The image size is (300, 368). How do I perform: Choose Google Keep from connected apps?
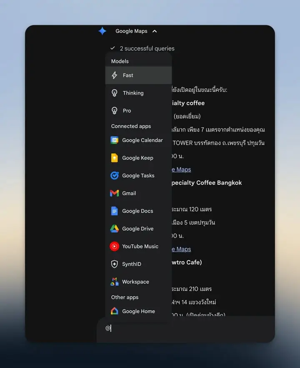138,158
